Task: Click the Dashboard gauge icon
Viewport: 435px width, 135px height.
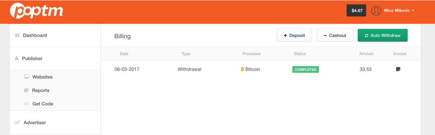Action: (17, 35)
